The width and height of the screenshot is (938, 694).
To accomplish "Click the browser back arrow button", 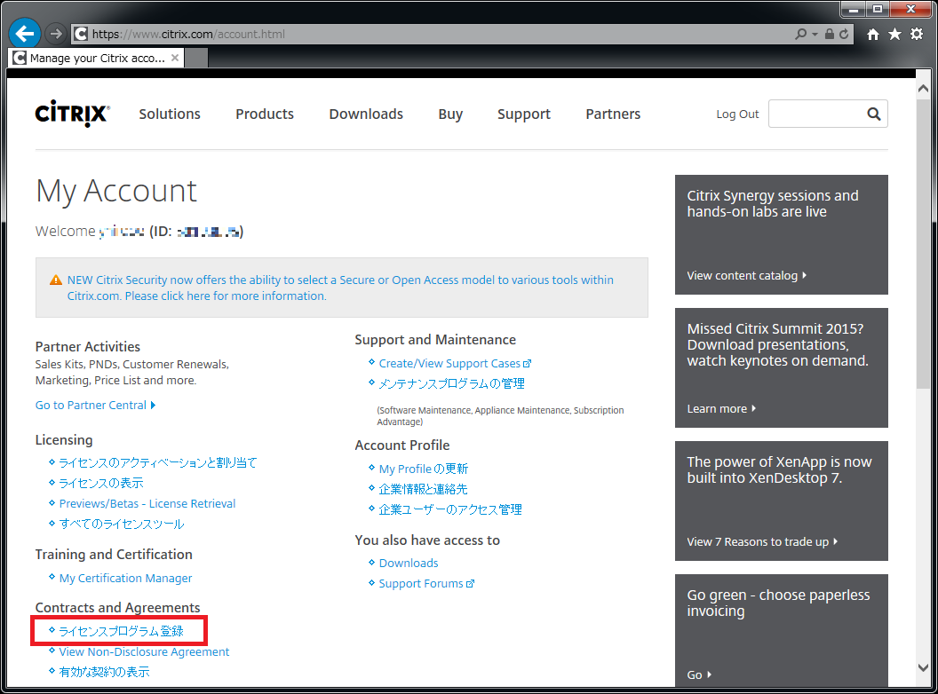I will click(x=25, y=34).
